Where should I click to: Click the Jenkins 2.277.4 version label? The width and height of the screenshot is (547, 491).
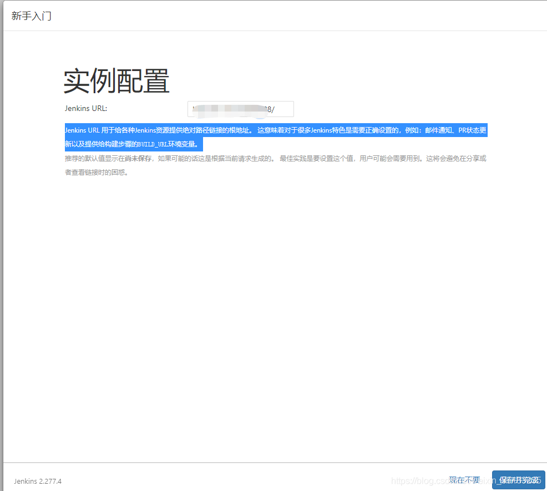point(37,482)
